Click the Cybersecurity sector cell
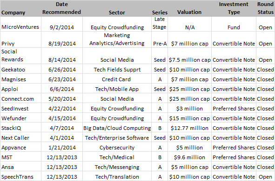 coord(117,147)
